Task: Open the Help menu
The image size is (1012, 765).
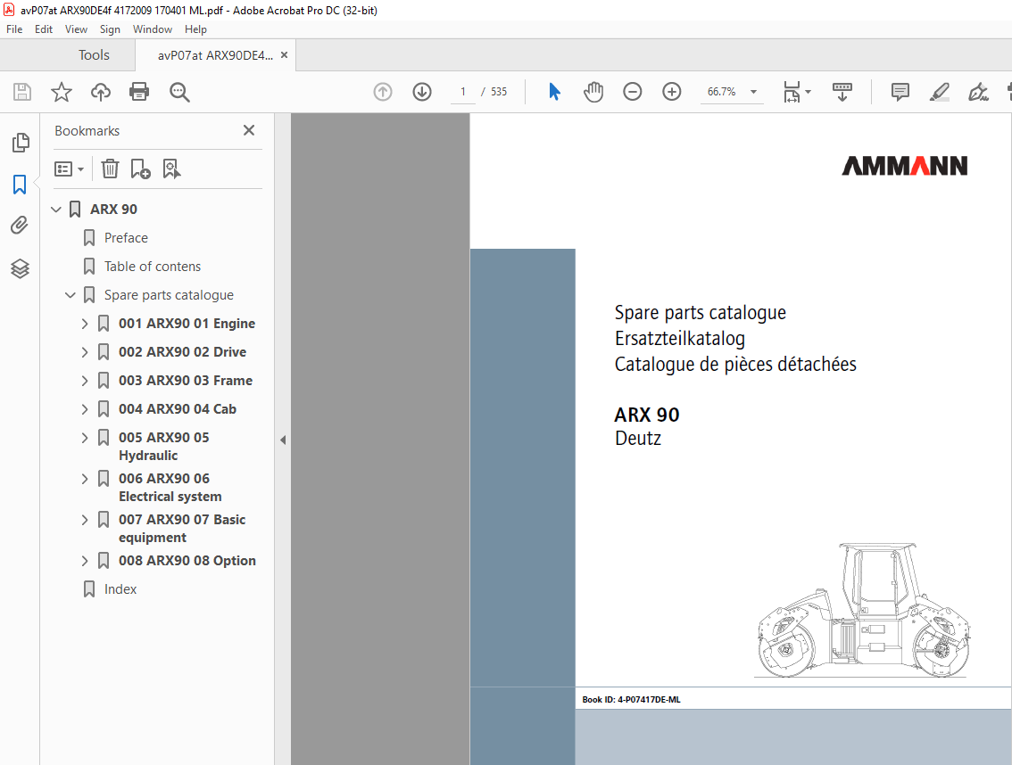Action: coord(195,29)
